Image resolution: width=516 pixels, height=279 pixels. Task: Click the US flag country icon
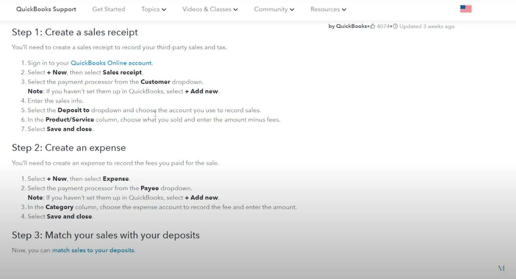(x=466, y=9)
